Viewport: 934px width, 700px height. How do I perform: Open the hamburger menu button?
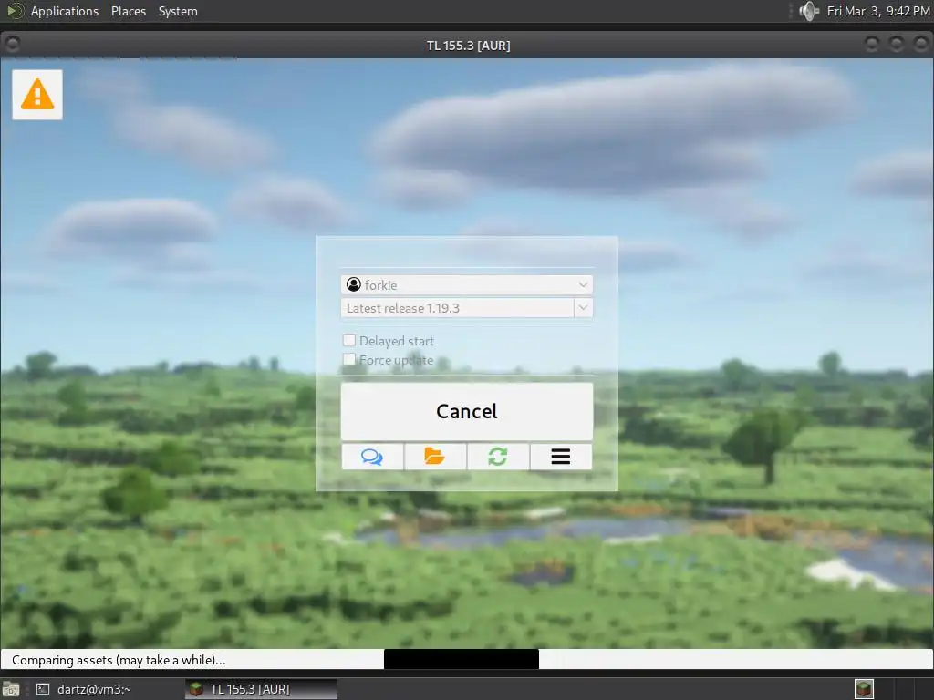tap(561, 457)
